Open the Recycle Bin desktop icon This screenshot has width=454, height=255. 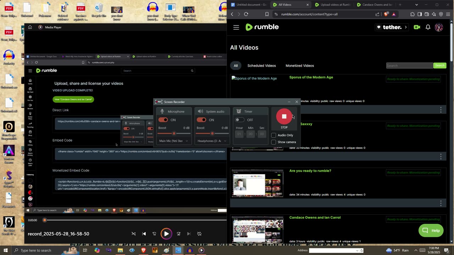(99, 10)
